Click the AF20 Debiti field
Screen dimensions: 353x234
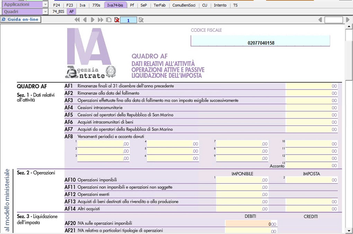click(251, 223)
